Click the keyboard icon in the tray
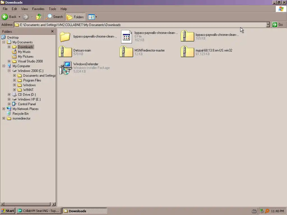 tap(254, 211)
